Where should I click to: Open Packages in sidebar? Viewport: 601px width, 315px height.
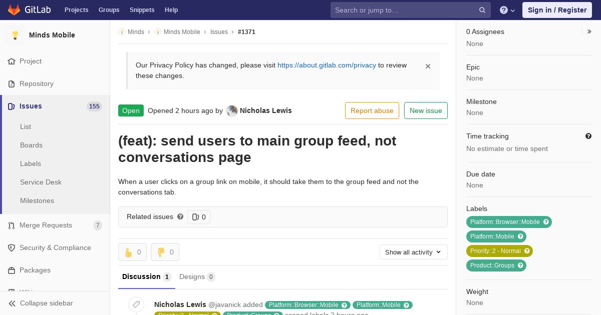(55, 270)
